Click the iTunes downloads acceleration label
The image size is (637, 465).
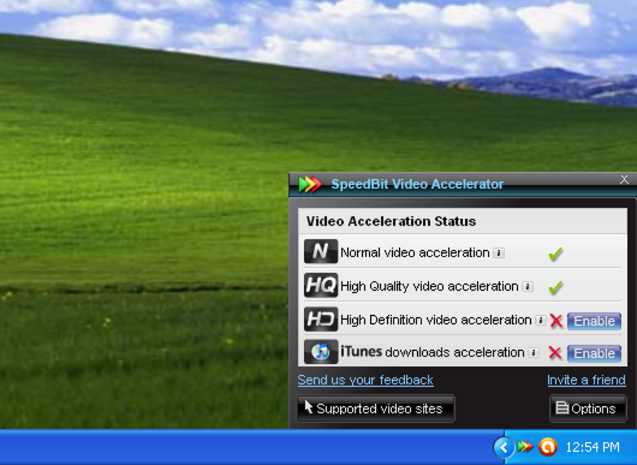432,352
